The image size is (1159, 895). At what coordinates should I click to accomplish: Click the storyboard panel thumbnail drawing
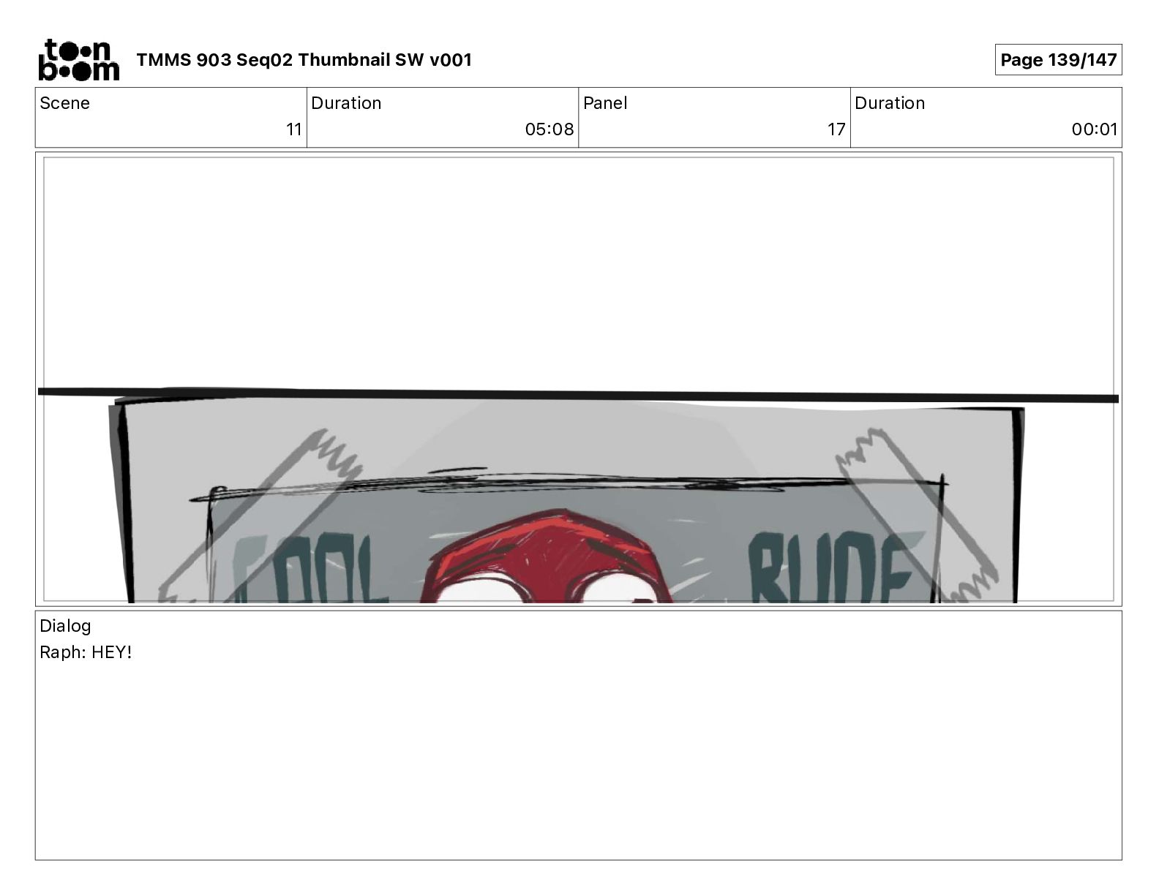click(579, 379)
